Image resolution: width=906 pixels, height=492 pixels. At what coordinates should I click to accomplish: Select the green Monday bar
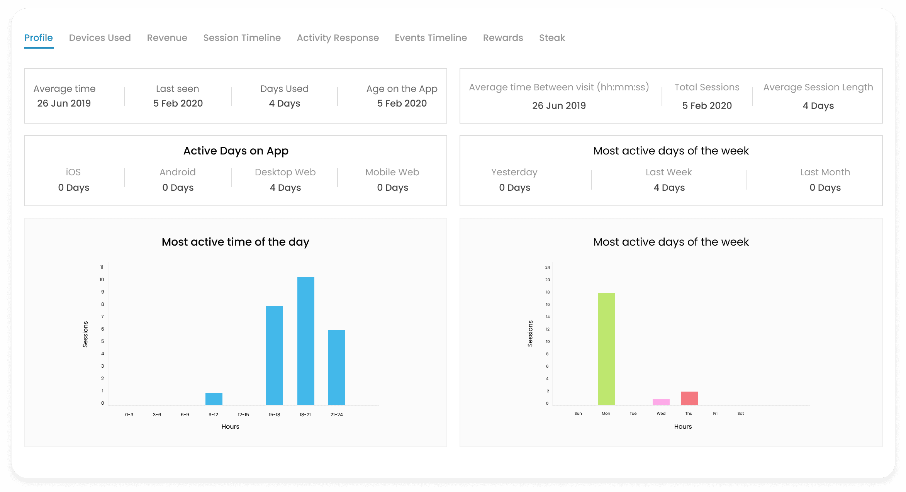(x=606, y=348)
